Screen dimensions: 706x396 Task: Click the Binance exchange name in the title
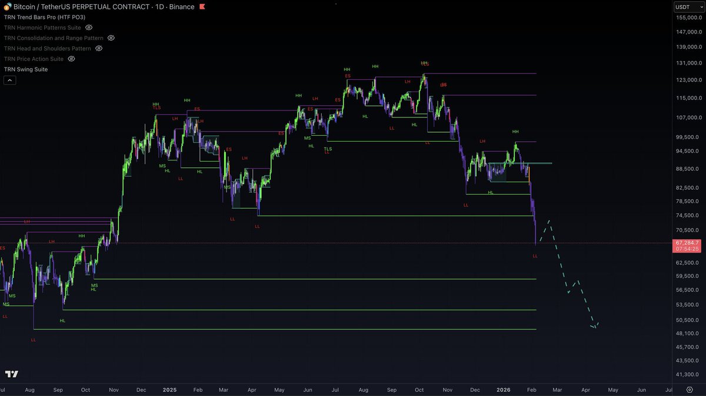pyautogui.click(x=182, y=7)
